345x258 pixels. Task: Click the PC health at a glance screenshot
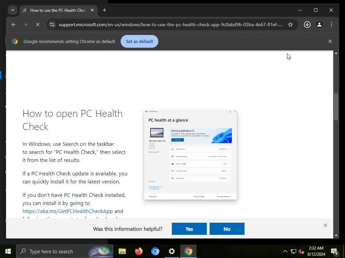point(190,155)
